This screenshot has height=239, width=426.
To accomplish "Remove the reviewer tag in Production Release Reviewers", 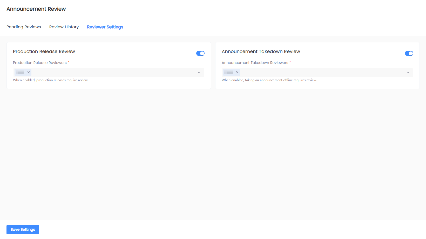I will (x=29, y=72).
